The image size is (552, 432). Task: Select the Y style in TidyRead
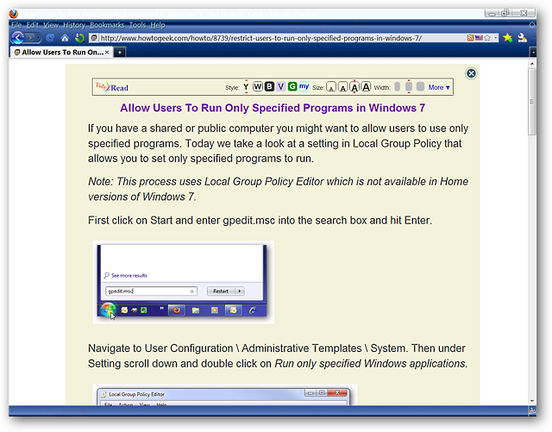point(246,86)
